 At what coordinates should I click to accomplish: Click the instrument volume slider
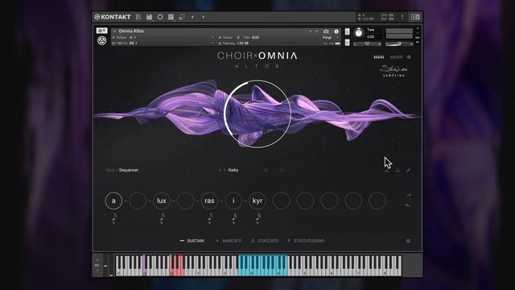(x=399, y=44)
